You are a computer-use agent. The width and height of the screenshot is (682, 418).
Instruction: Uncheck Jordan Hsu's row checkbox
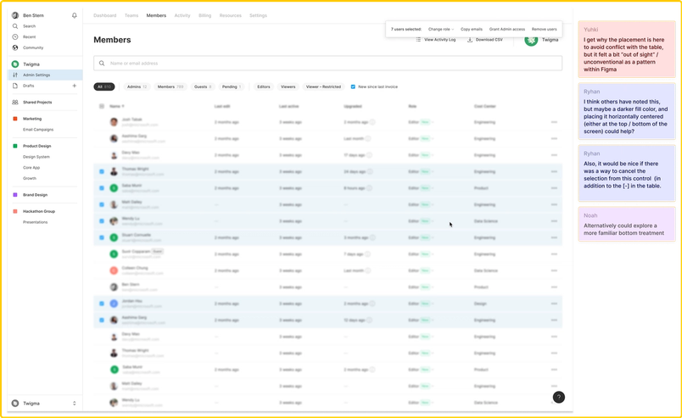[102, 304]
